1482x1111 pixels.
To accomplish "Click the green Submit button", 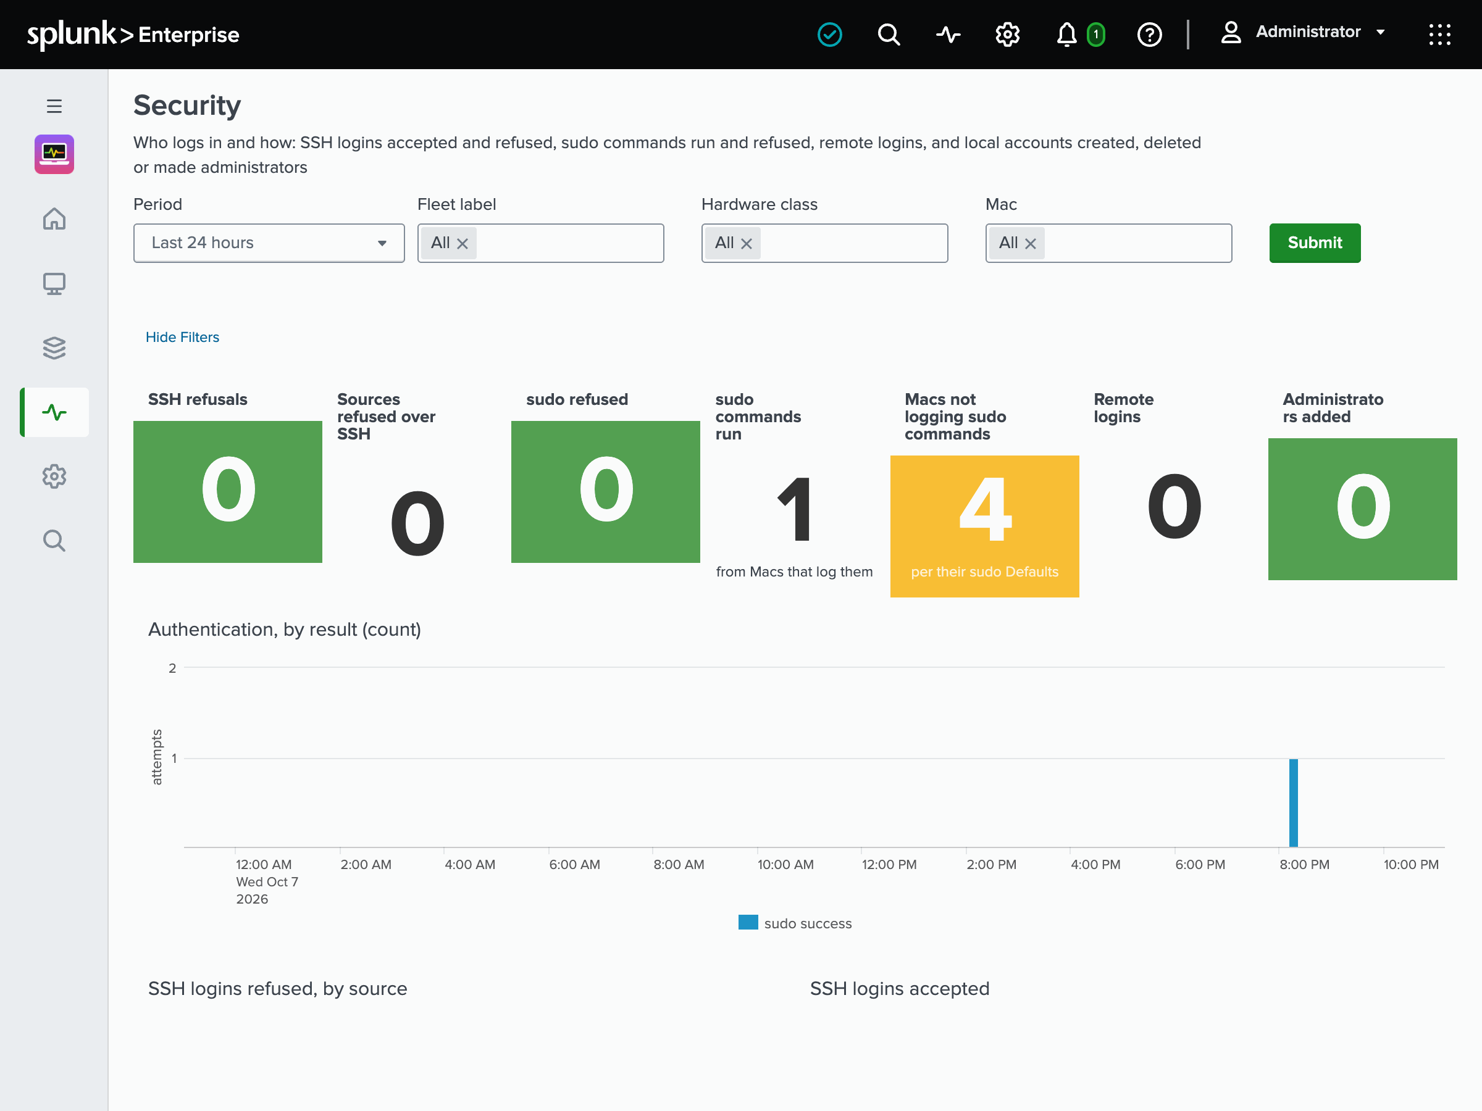I will (x=1315, y=243).
